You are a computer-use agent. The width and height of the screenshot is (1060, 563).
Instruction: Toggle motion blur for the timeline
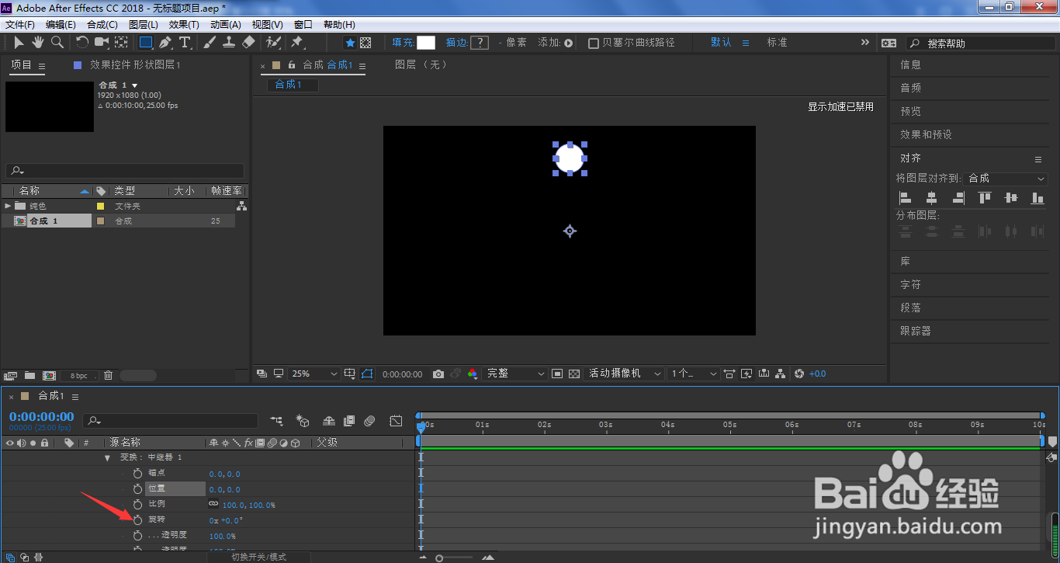(370, 421)
